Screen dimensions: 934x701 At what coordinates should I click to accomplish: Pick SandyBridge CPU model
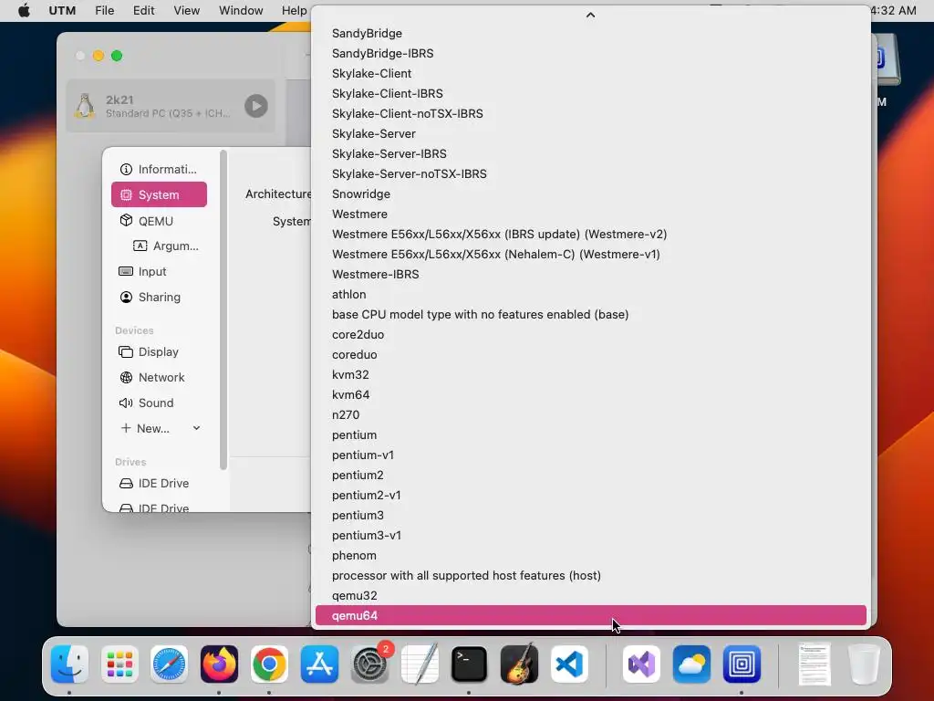(590, 34)
